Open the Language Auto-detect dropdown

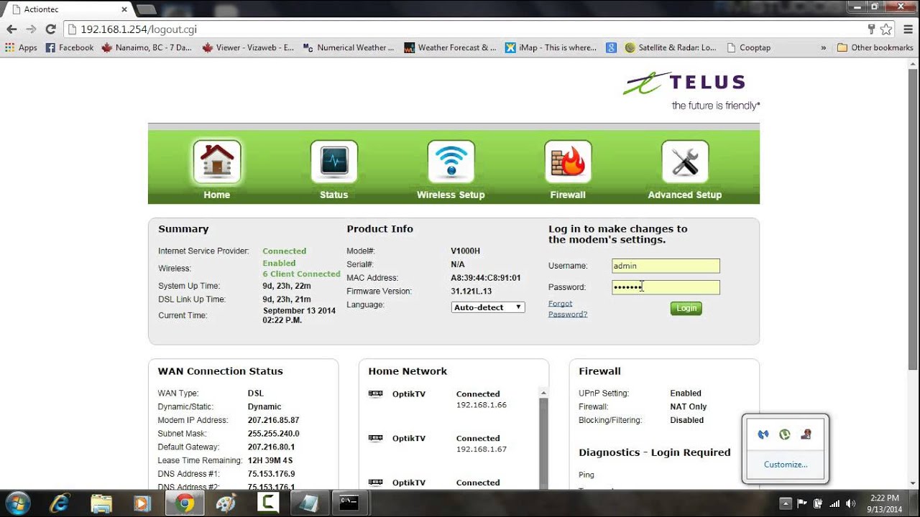click(x=488, y=307)
